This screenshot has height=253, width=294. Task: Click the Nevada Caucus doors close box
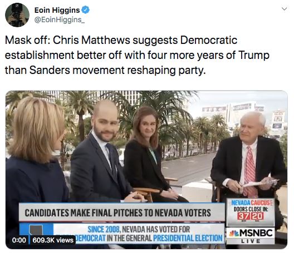point(251,212)
